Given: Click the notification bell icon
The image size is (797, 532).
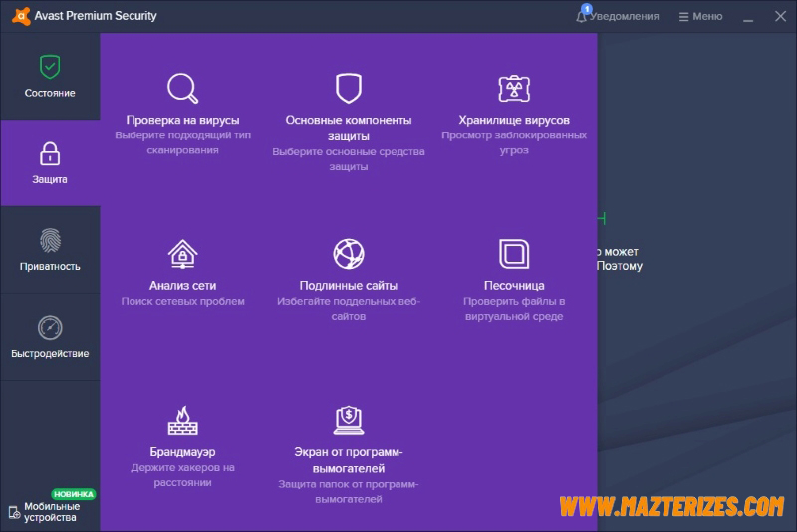Looking at the screenshot, I should [581, 17].
